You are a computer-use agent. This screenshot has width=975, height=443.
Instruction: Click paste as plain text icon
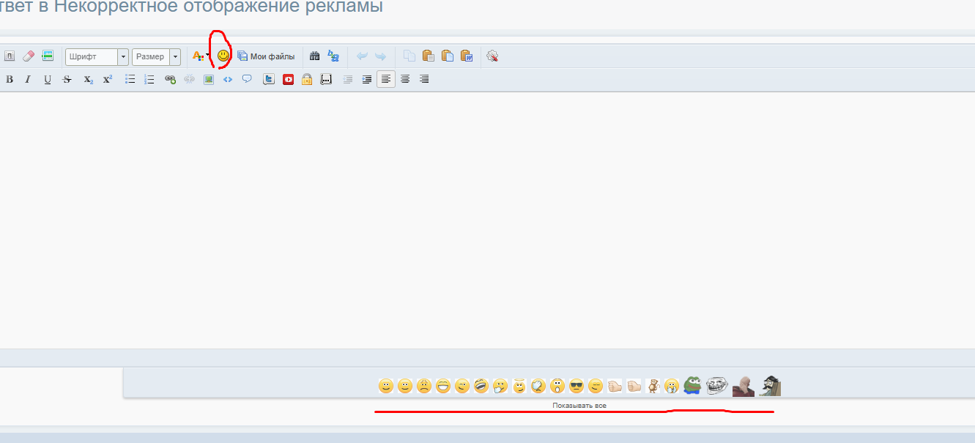pyautogui.click(x=448, y=56)
